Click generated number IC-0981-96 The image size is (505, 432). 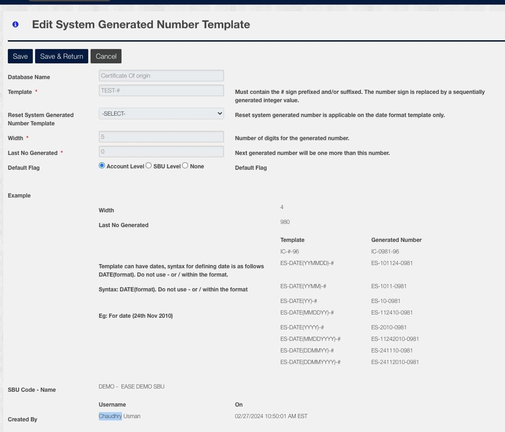pyautogui.click(x=385, y=251)
